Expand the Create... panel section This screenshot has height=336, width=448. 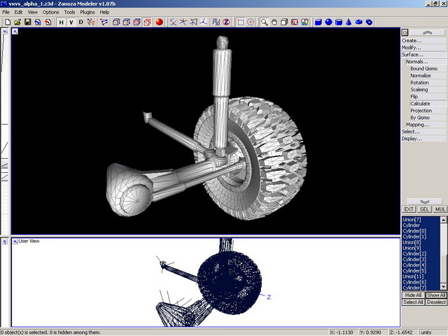(x=412, y=41)
